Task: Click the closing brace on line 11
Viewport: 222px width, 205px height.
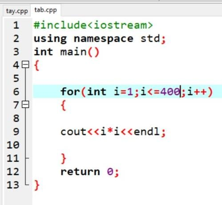Action: click(64, 158)
